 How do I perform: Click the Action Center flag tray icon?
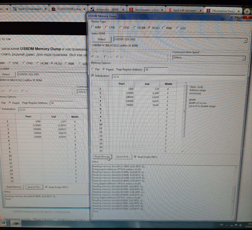click(236, 225)
